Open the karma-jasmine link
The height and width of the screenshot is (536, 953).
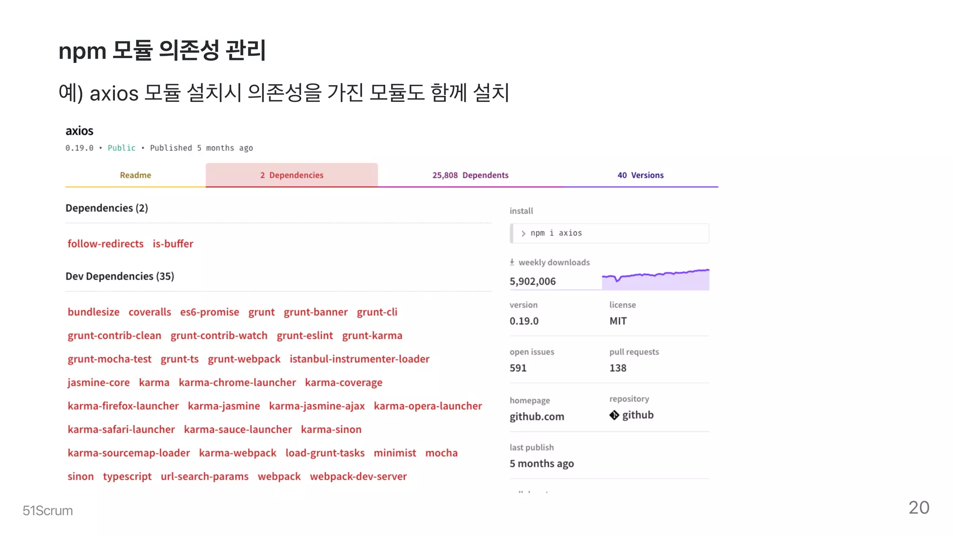(x=224, y=406)
